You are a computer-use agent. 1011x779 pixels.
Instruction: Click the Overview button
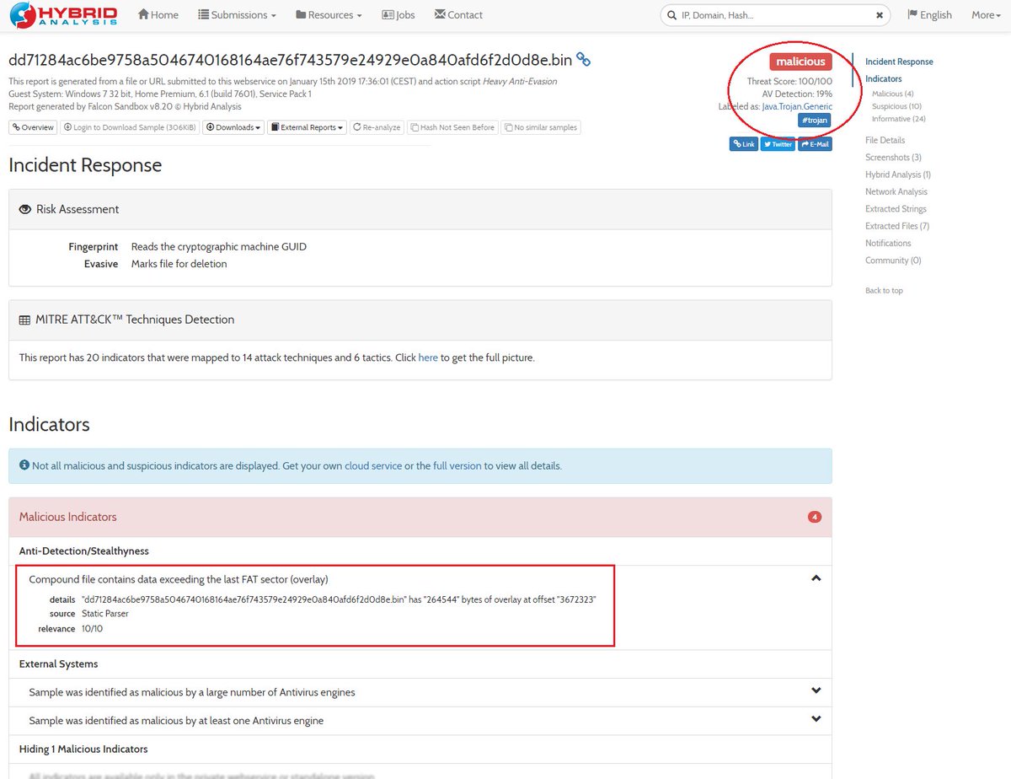point(33,127)
